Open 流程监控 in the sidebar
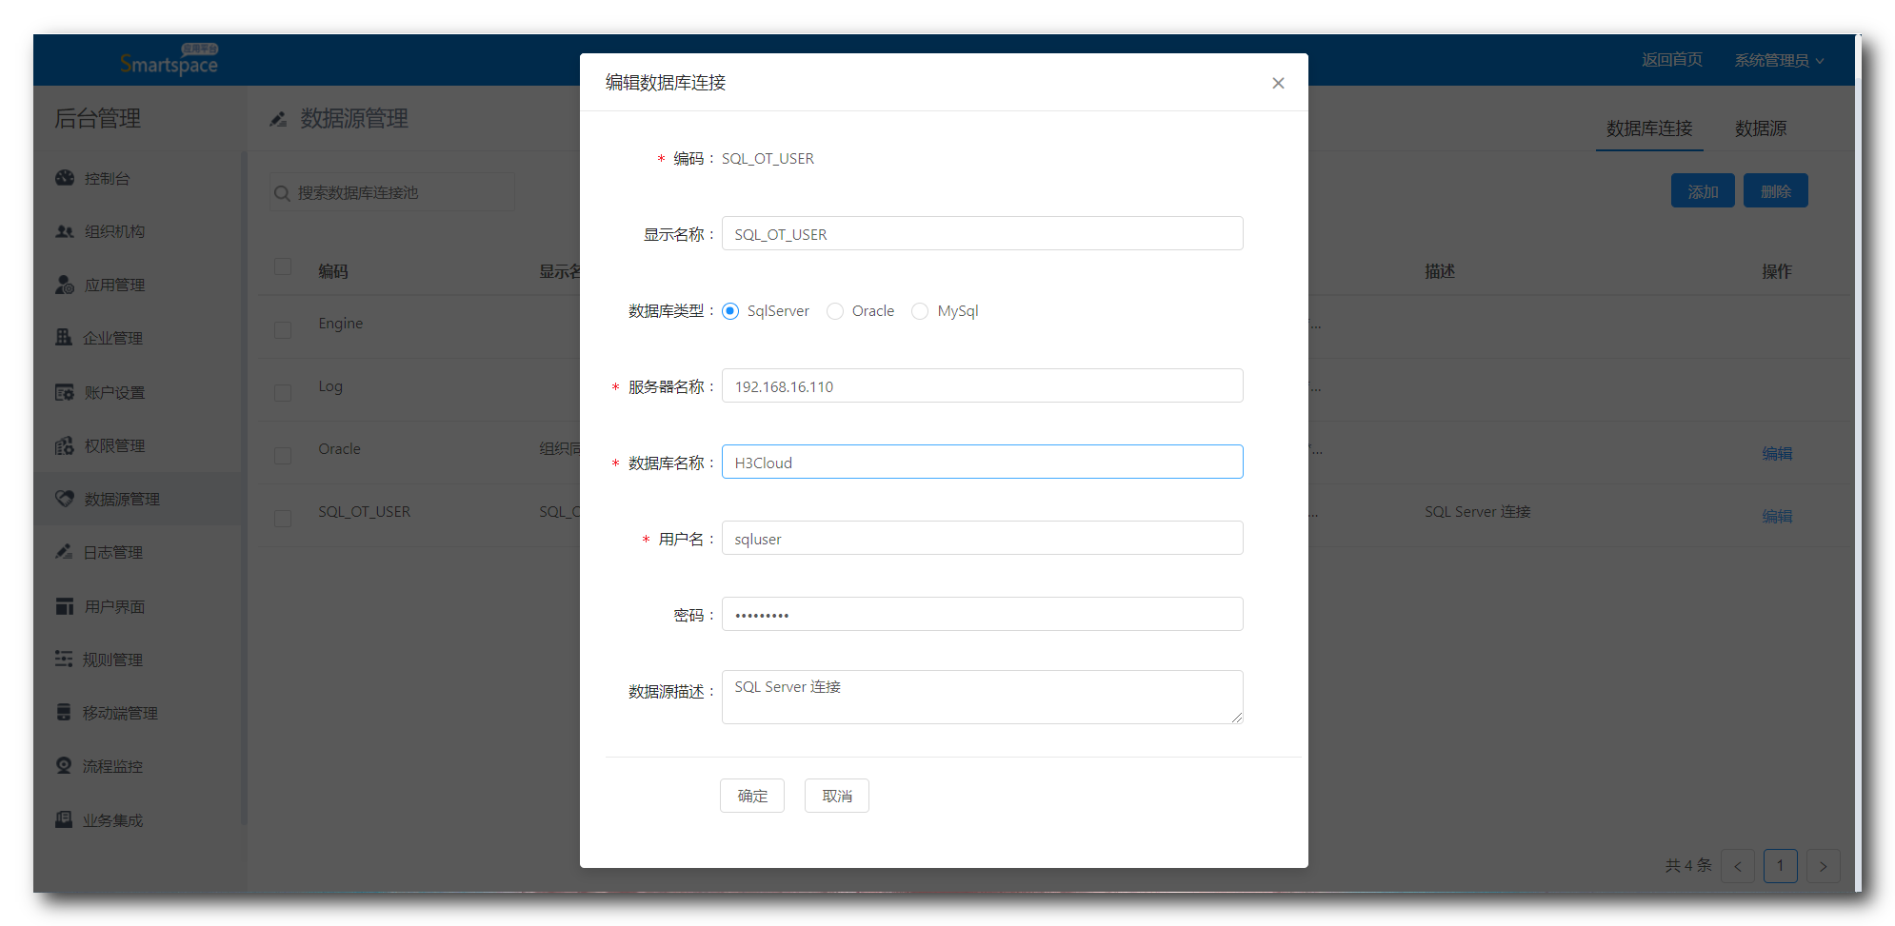Image resolution: width=1895 pixels, height=926 pixels. point(112,766)
